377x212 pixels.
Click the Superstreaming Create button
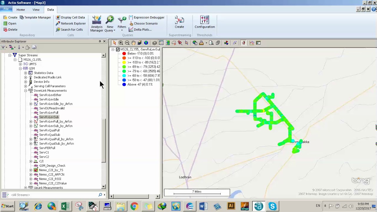[x=179, y=22]
